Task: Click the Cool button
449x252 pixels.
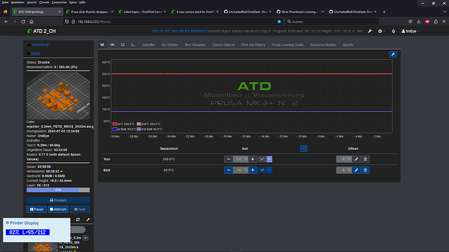Action: coord(79,209)
